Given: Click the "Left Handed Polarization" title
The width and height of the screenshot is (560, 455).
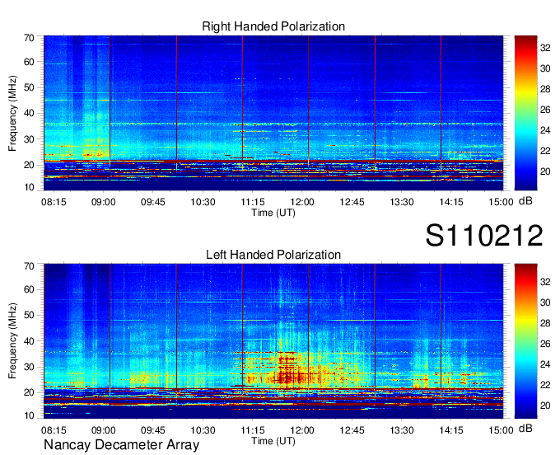Looking at the screenshot, I should pyautogui.click(x=273, y=255).
